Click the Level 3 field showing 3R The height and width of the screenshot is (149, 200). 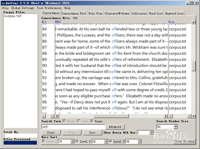tap(131, 141)
